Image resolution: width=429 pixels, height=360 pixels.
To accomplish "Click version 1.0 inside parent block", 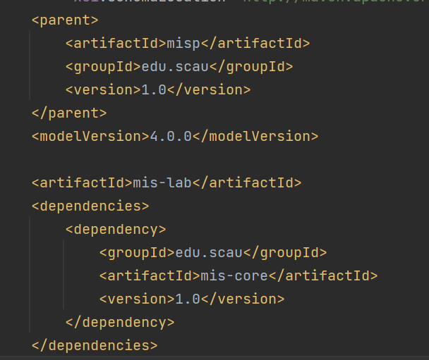I will 154,90.
